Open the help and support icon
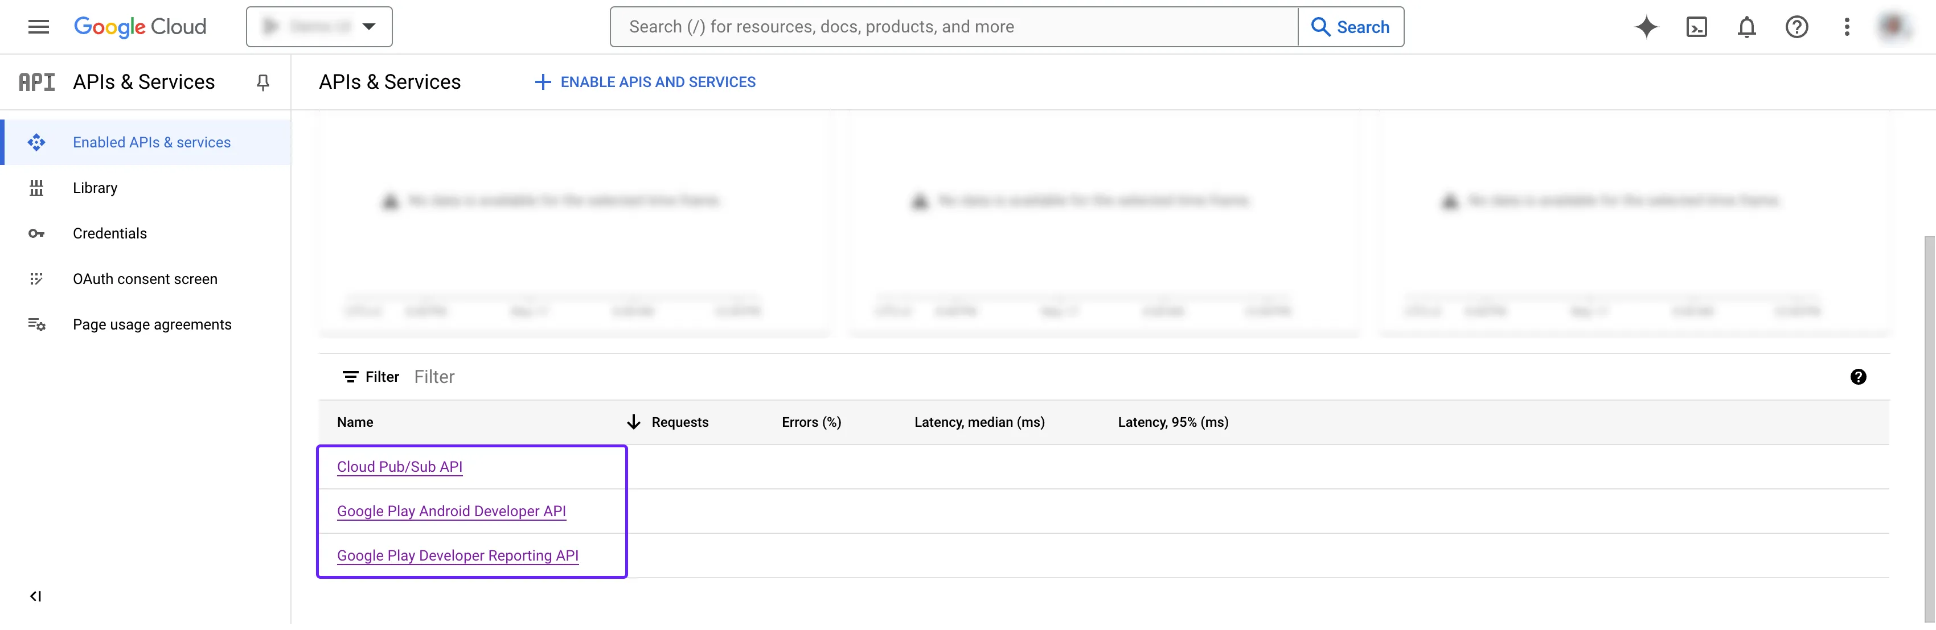1936x630 pixels. pos(1797,26)
